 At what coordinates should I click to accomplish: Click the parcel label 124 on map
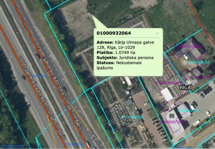[x=128, y=119]
